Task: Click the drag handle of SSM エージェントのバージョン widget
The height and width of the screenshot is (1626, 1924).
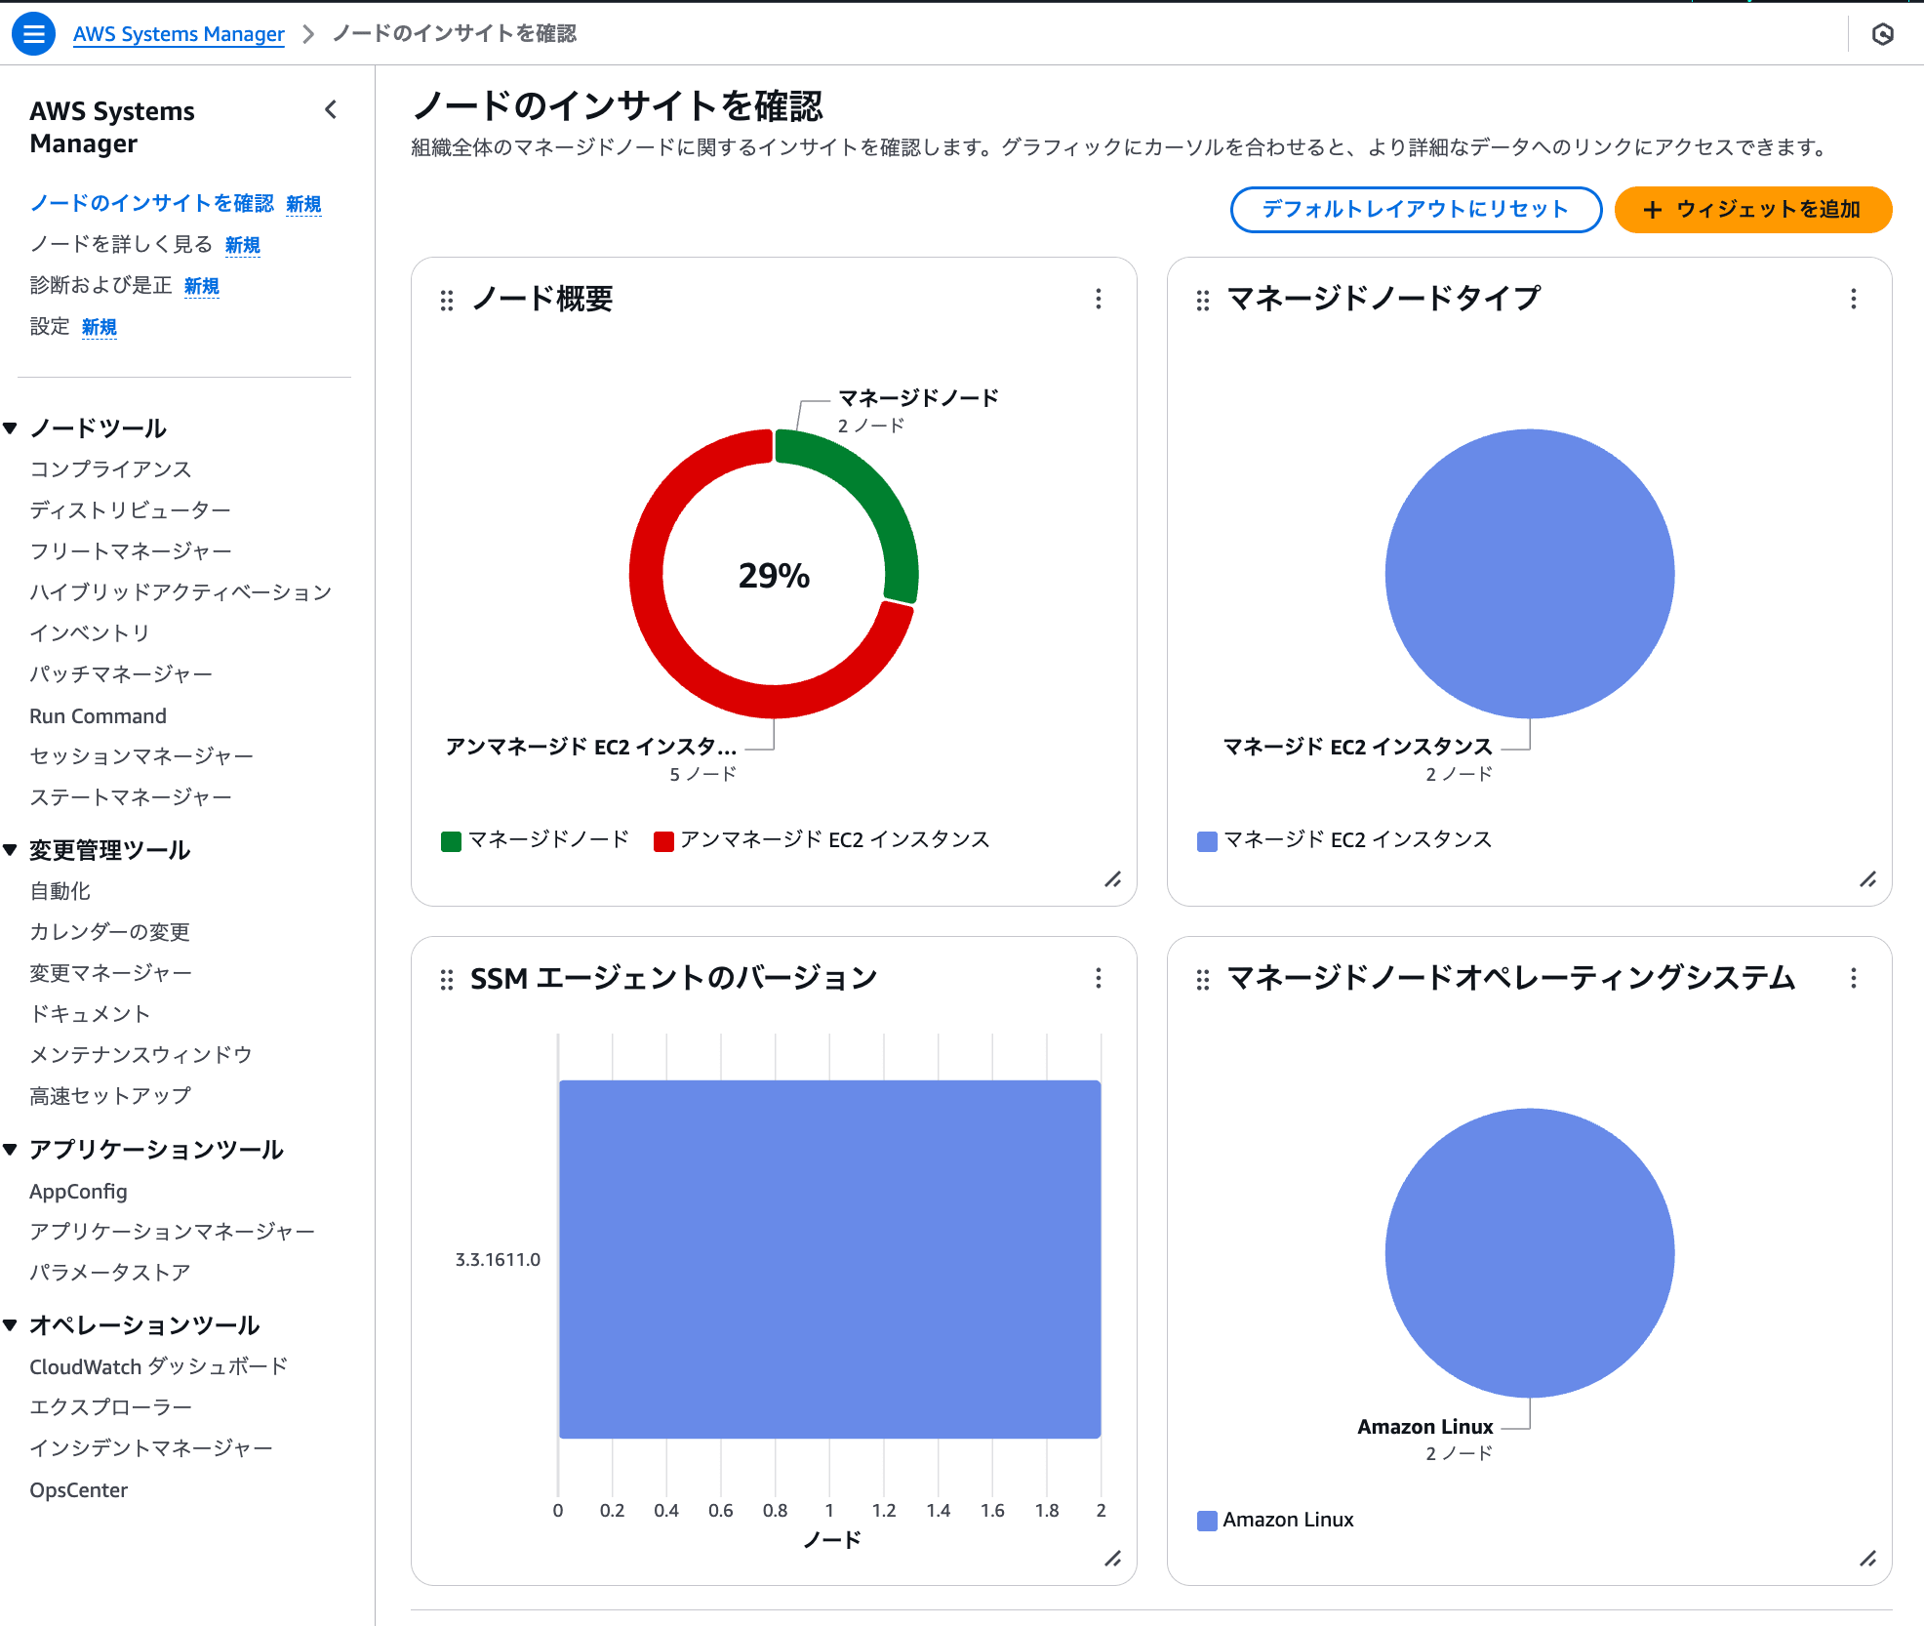Action: click(447, 980)
